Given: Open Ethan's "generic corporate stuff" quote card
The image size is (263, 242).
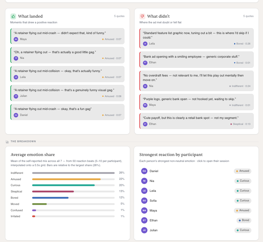Looking at the screenshot, I should [197, 59].
